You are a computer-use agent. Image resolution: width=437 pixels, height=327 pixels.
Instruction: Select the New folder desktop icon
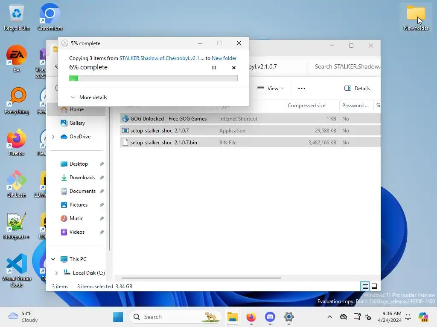point(416,17)
